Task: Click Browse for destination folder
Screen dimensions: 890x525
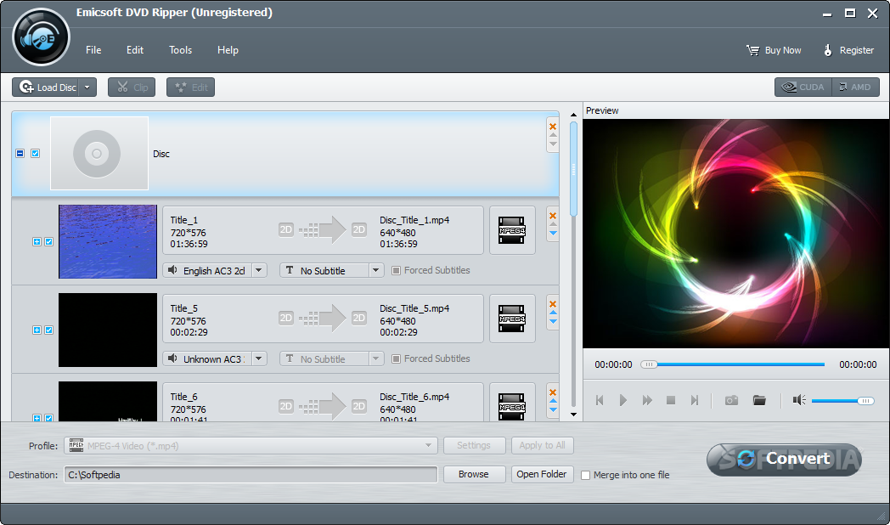Action: click(474, 475)
